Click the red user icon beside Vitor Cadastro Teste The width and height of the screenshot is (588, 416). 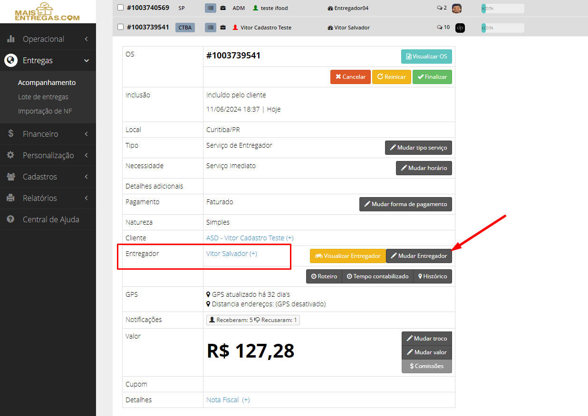235,28
